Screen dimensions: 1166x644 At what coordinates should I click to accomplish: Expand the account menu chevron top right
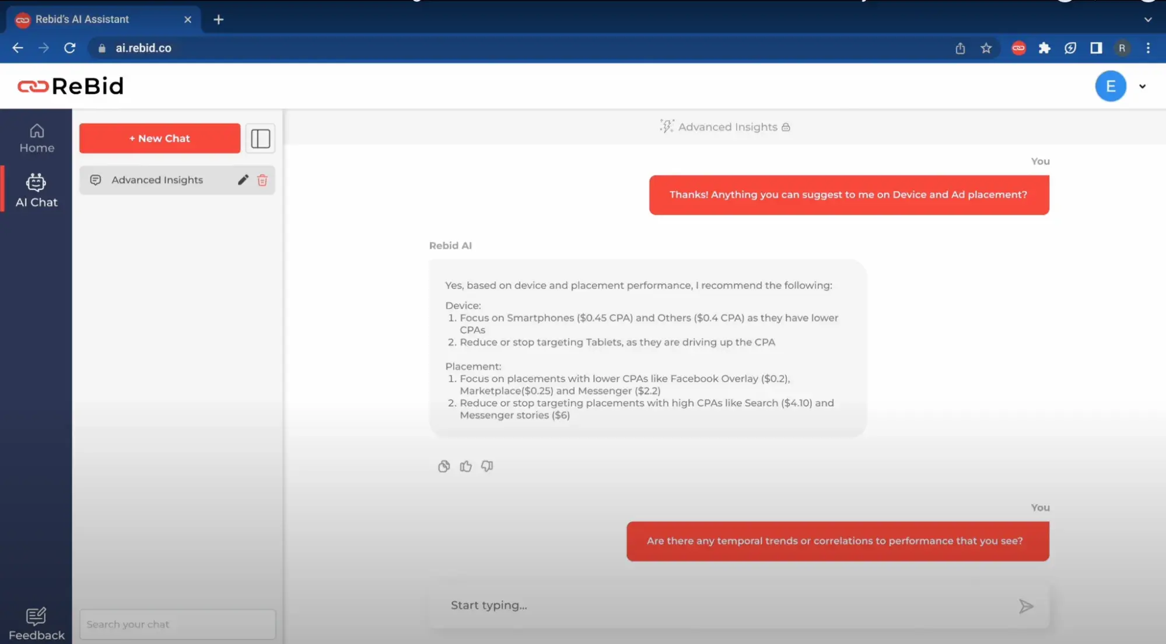pyautogui.click(x=1142, y=86)
